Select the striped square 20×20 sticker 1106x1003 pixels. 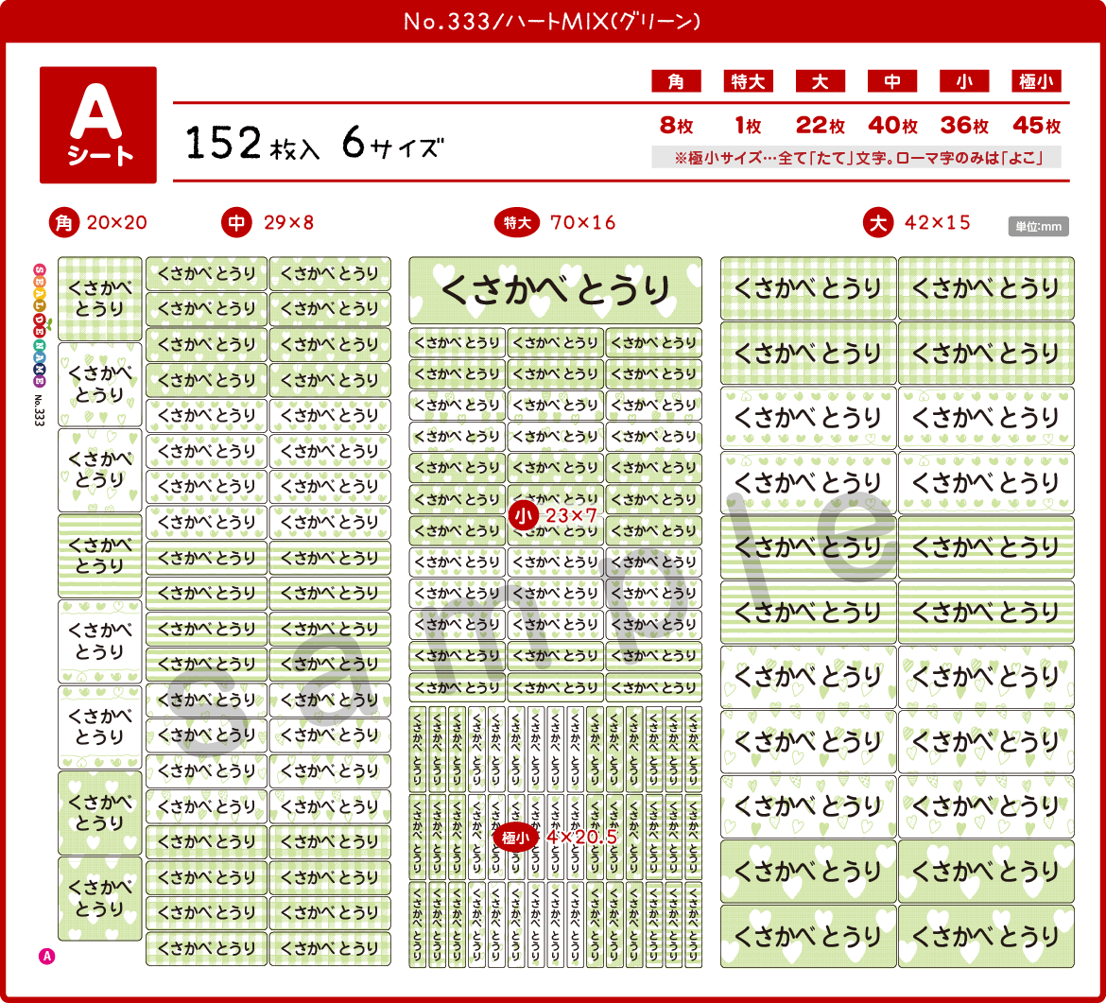[x=99, y=556]
